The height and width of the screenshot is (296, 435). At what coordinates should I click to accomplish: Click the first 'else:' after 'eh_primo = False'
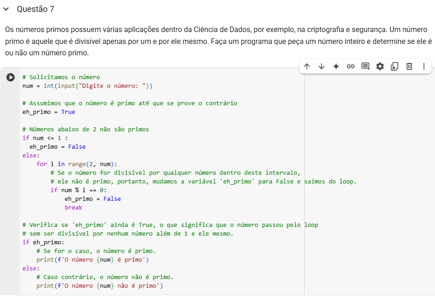(x=31, y=156)
